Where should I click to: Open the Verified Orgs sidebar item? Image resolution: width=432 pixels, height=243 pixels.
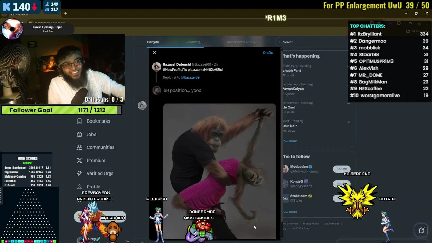[x=95, y=173]
